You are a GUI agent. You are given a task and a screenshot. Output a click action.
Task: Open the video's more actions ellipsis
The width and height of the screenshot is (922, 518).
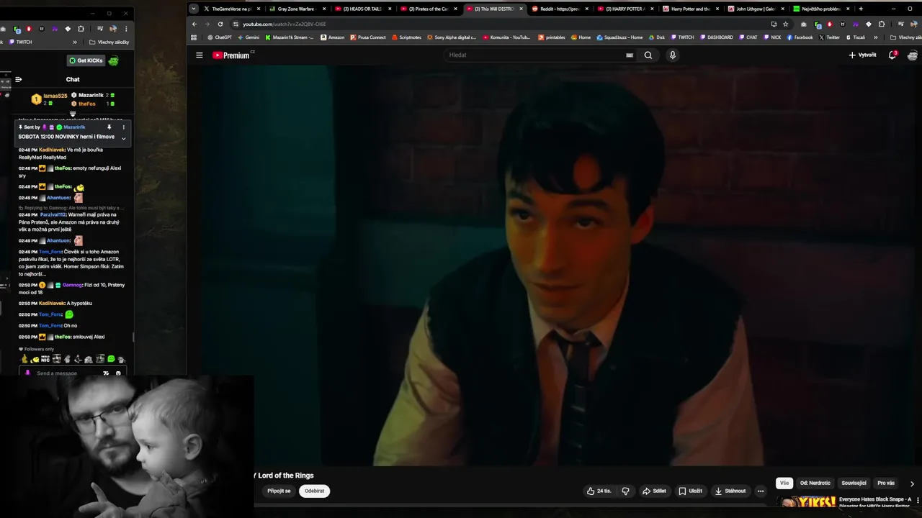pos(760,491)
